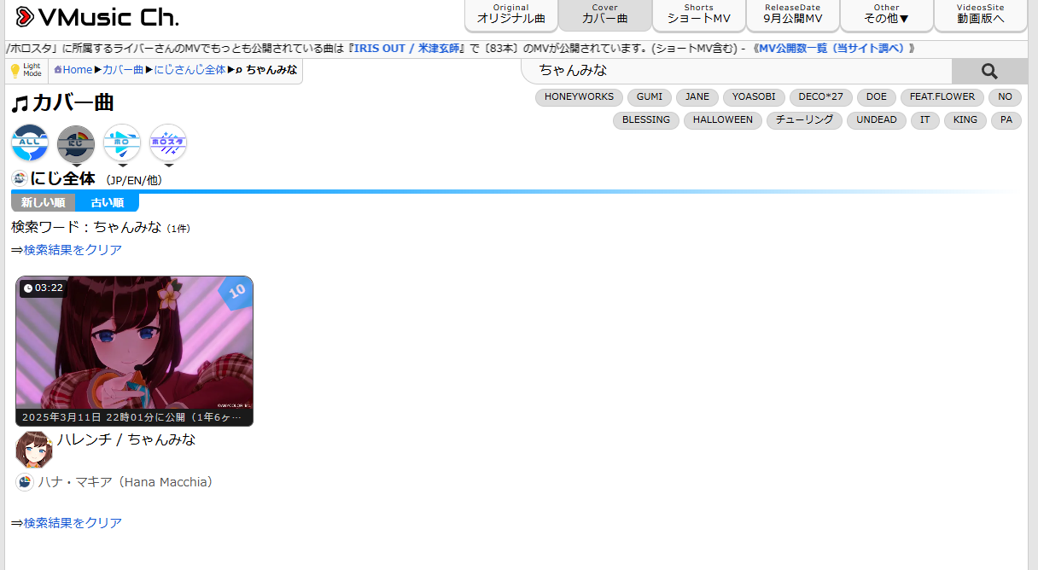1038x570 pixels.
Task: Expand the その他▼ Other menu
Action: (x=886, y=15)
